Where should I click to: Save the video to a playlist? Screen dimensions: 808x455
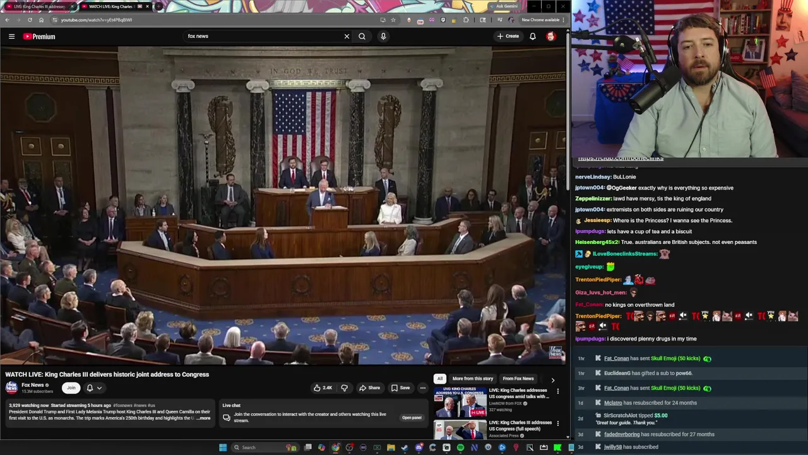400,388
